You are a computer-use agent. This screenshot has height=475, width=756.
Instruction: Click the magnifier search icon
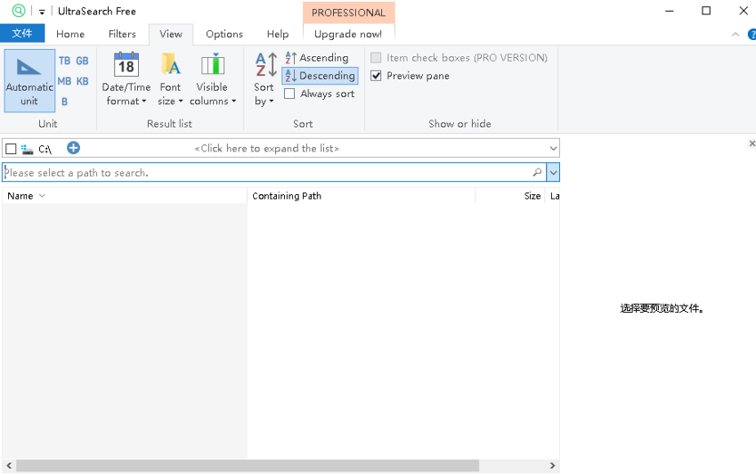pos(537,172)
